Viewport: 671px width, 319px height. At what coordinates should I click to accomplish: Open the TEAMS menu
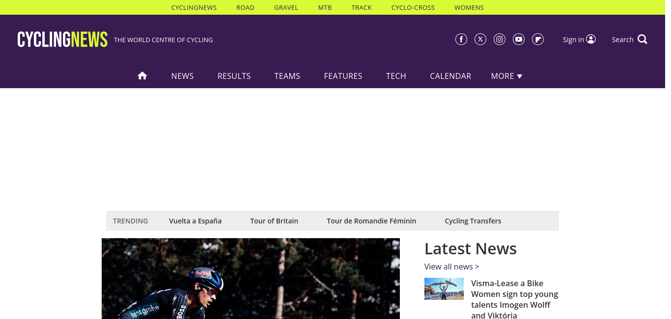[x=287, y=76]
